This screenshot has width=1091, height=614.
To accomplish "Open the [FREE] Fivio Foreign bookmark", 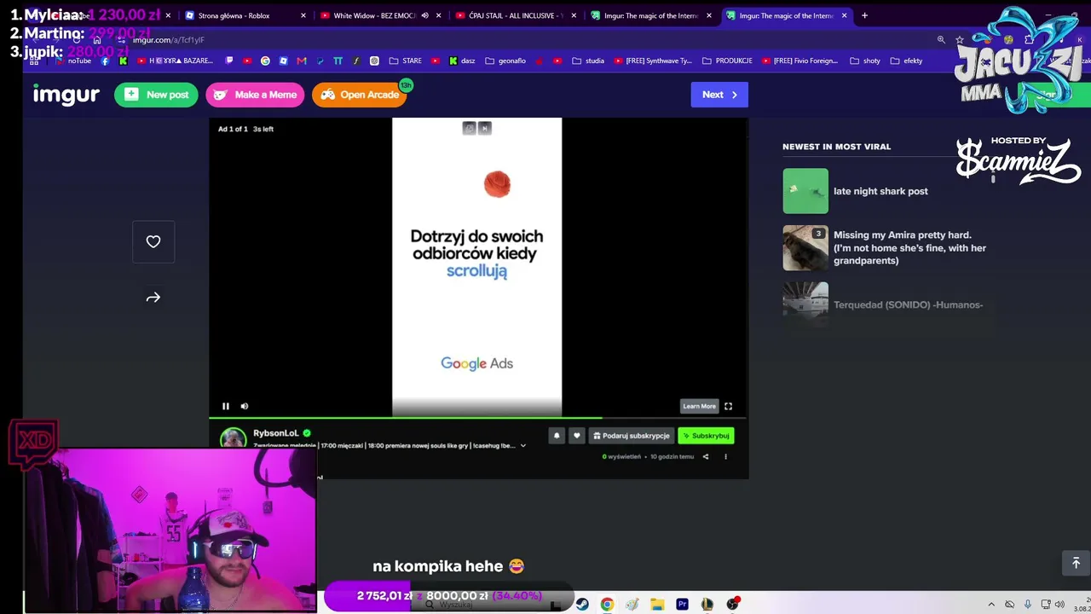I will pos(799,61).
